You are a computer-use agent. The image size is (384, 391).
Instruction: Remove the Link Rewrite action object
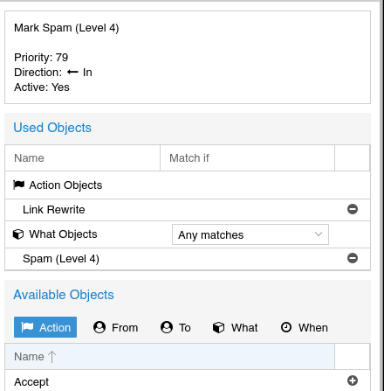point(353,209)
